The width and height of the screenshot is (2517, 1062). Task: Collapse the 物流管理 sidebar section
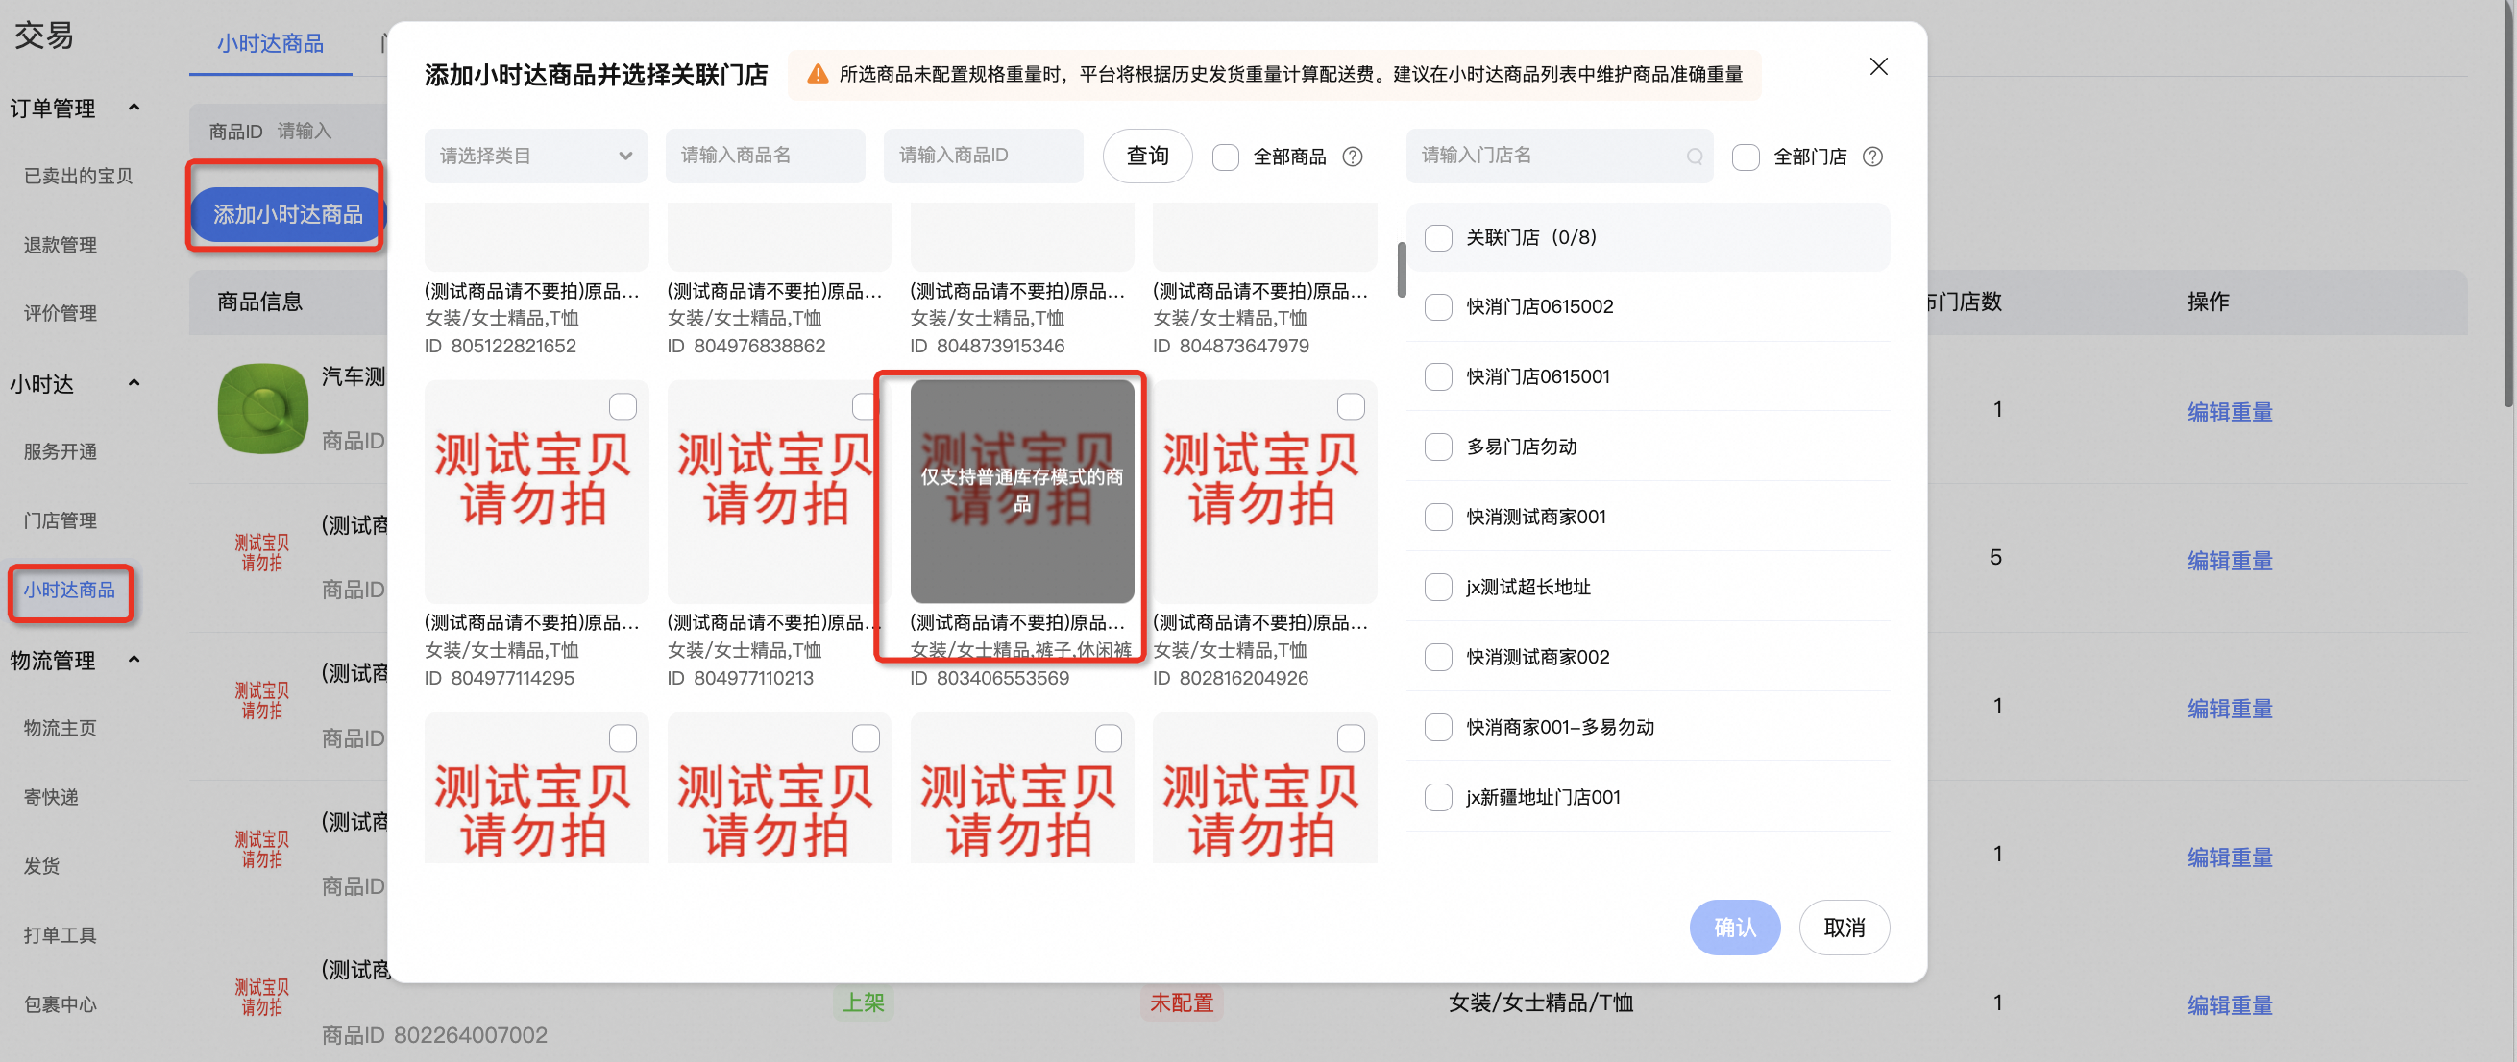[x=134, y=660]
